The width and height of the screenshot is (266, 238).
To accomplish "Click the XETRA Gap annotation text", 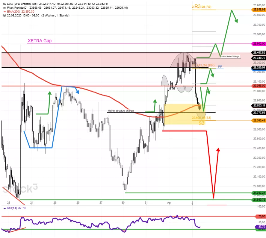I will tap(40, 41).
